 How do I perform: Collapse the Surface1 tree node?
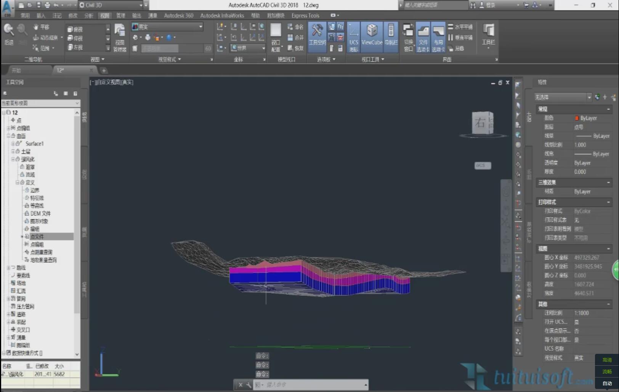(x=13, y=144)
